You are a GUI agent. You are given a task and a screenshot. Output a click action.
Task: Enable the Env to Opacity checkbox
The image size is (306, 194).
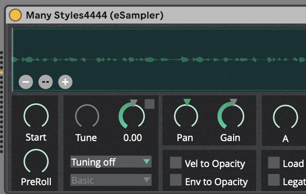click(176, 180)
